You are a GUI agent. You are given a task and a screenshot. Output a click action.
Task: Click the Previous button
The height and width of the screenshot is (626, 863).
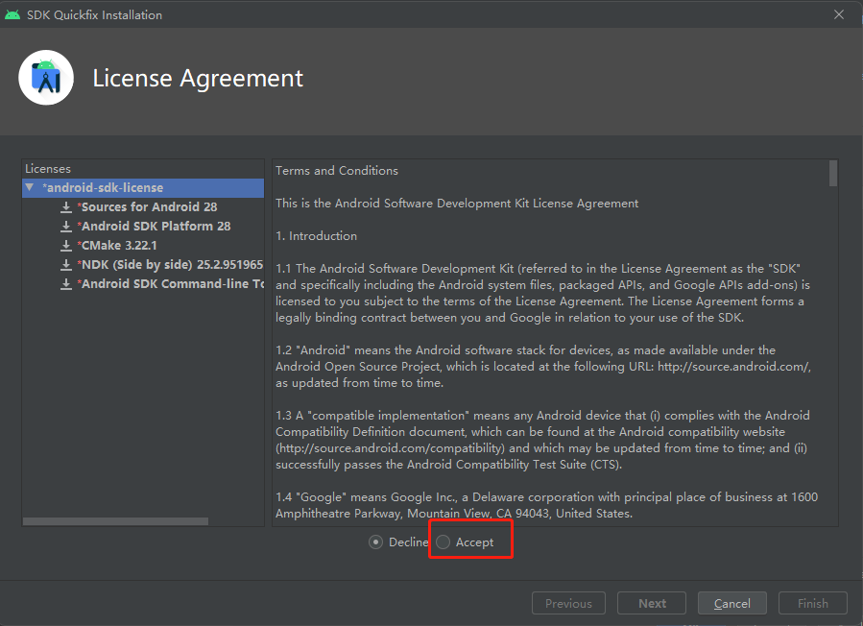pyautogui.click(x=568, y=604)
